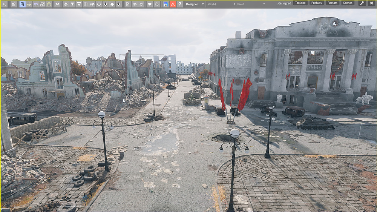Open settings with the wrench icon
Image resolution: width=377 pixels, height=212 pixels.
pyautogui.click(x=362, y=3)
